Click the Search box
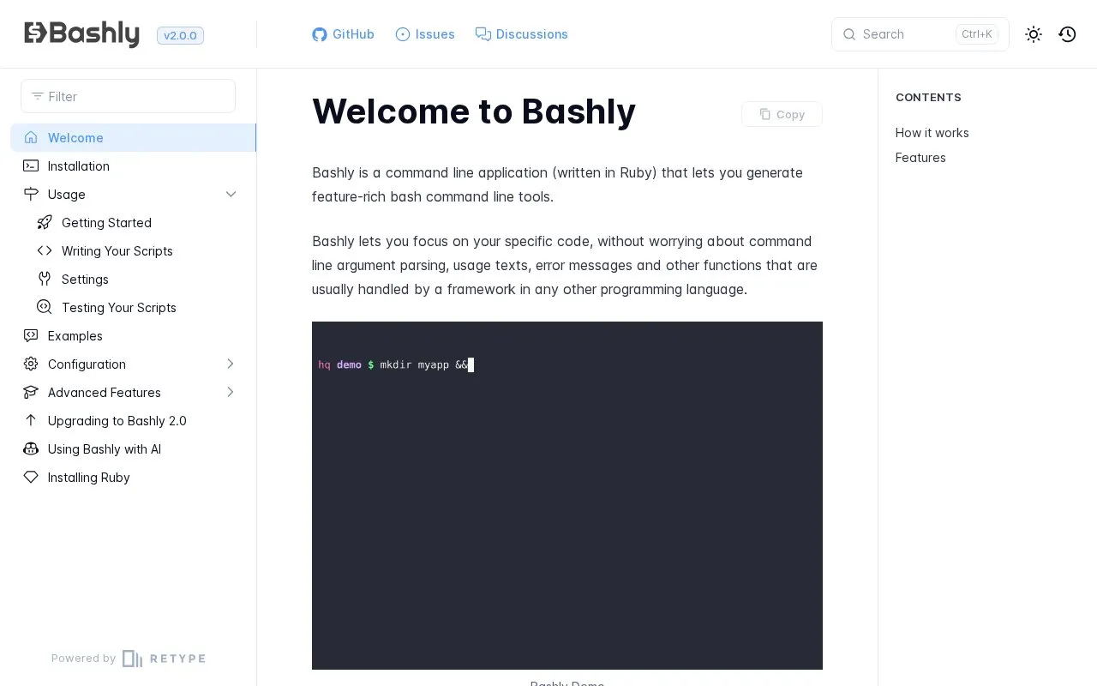Screen dimensions: 1097x686 920,34
